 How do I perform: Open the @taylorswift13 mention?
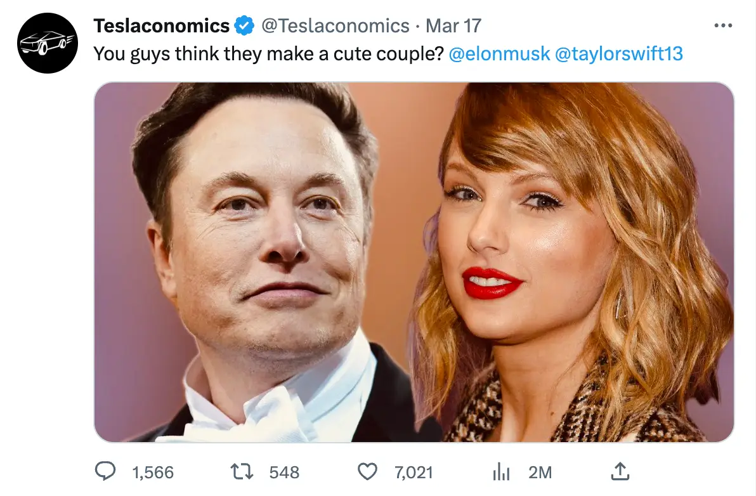(x=619, y=53)
